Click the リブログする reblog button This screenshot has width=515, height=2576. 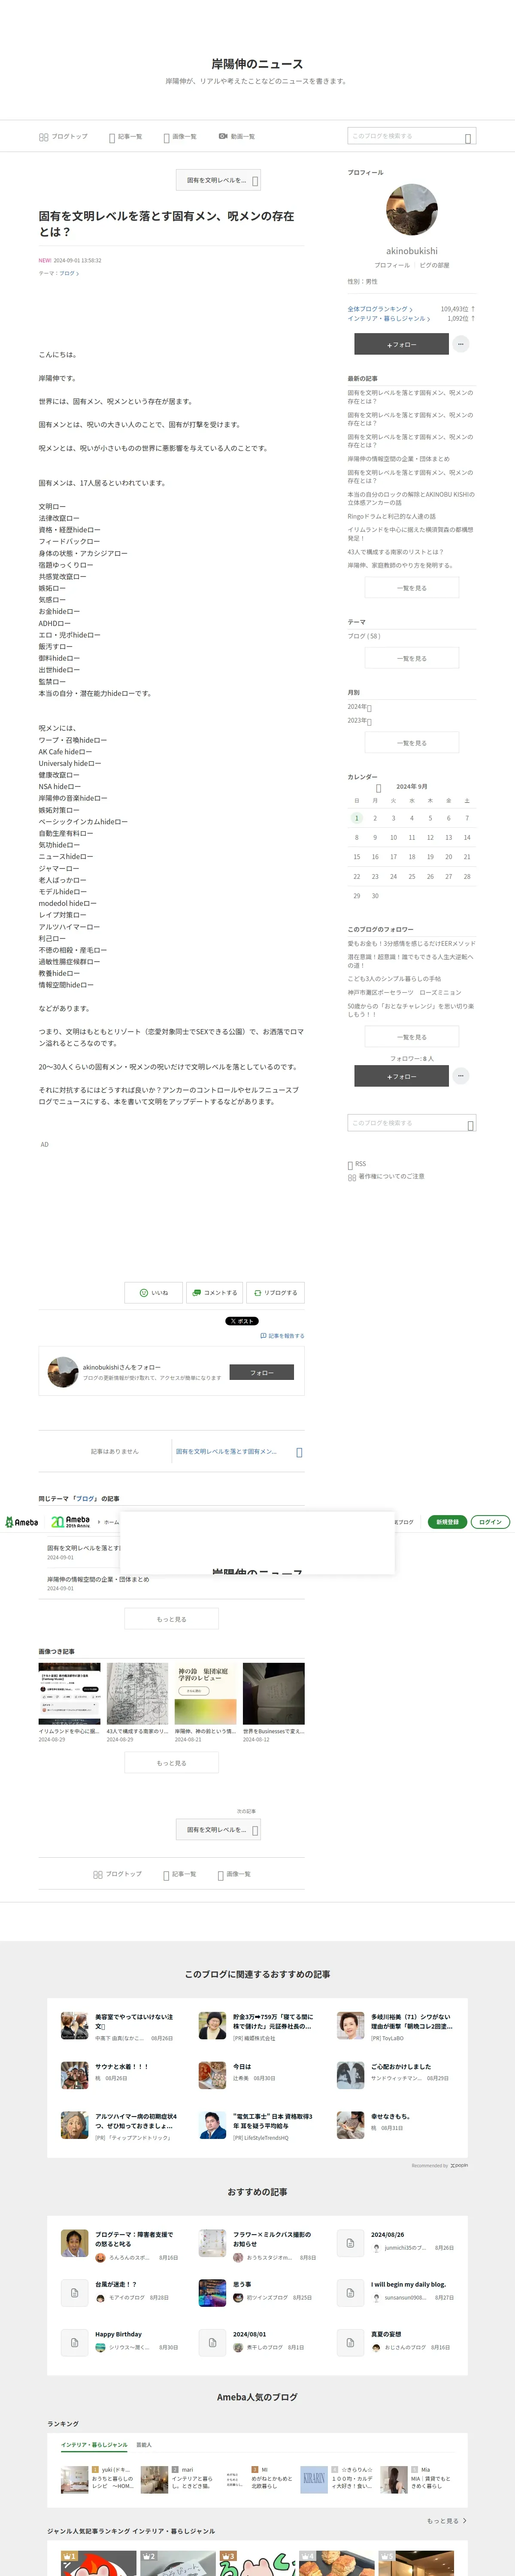click(275, 1293)
